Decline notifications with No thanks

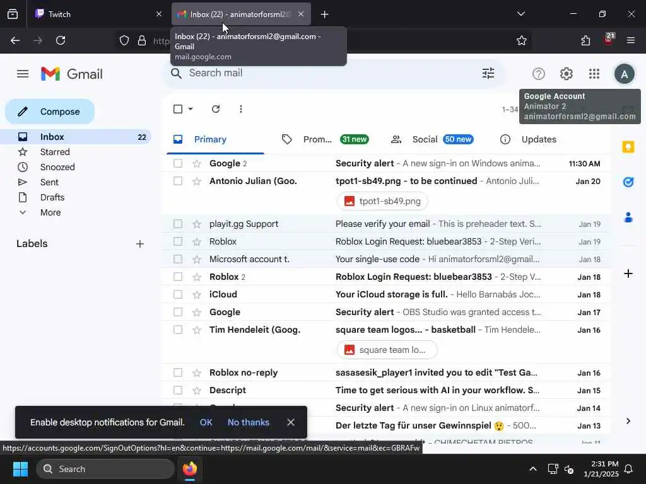249,423
